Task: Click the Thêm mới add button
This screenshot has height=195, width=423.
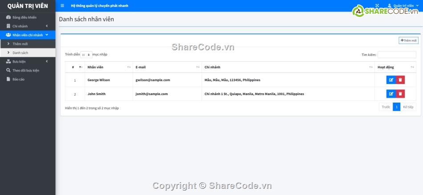Action: 408,40
